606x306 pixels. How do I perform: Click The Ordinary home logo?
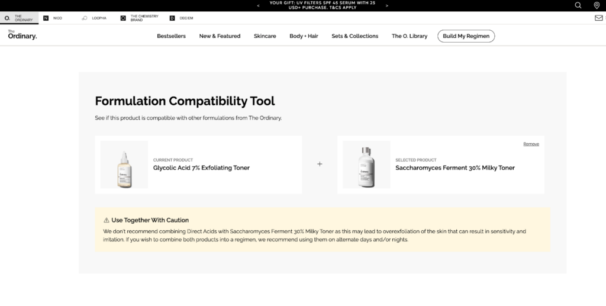22,36
